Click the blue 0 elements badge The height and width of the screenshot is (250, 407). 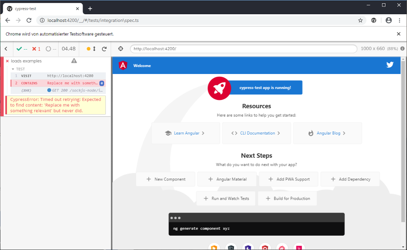tap(102, 83)
